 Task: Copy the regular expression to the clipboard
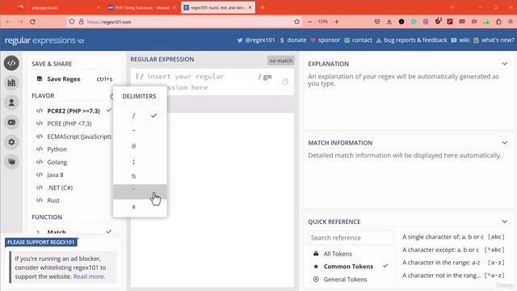tap(285, 82)
